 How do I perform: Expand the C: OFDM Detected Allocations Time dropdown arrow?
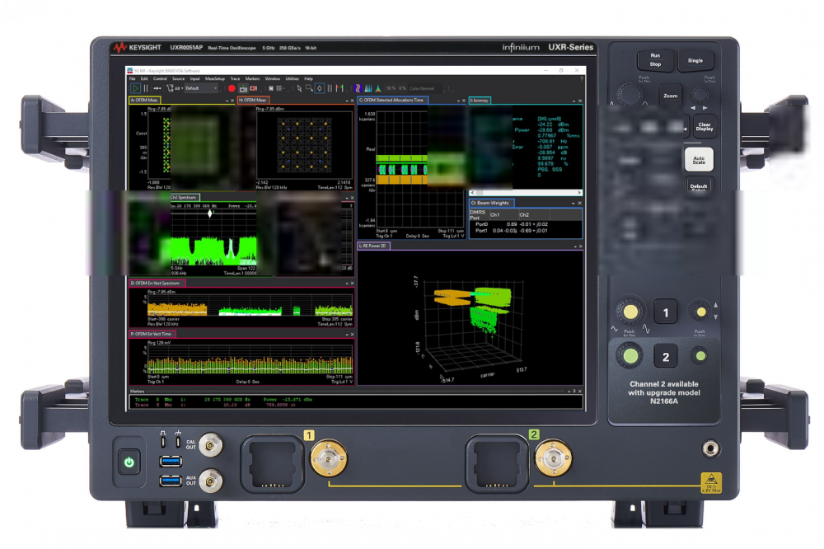pyautogui.click(x=458, y=101)
